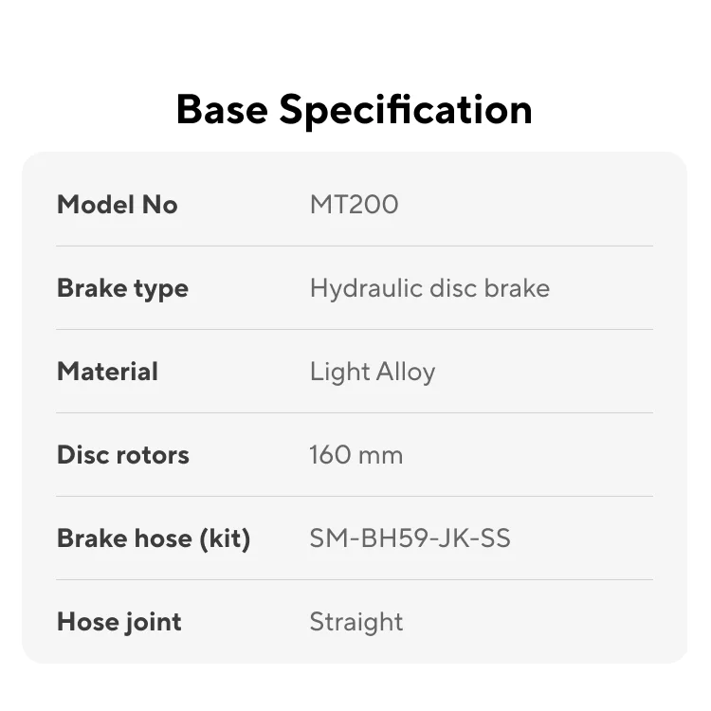Click the divider line below Model No row
The height and width of the screenshot is (711, 711).
[355, 246]
